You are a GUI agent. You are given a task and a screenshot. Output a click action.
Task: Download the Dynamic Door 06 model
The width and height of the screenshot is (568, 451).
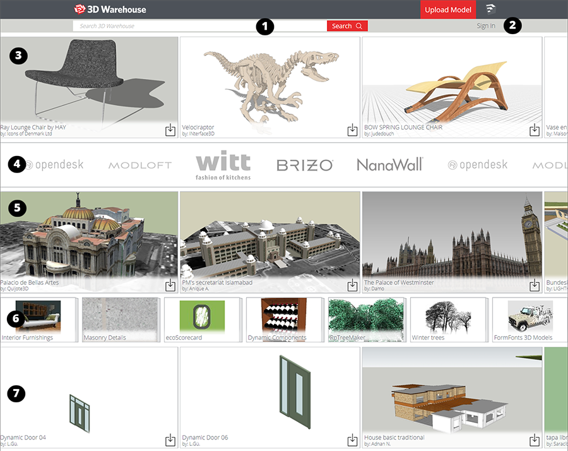352,440
